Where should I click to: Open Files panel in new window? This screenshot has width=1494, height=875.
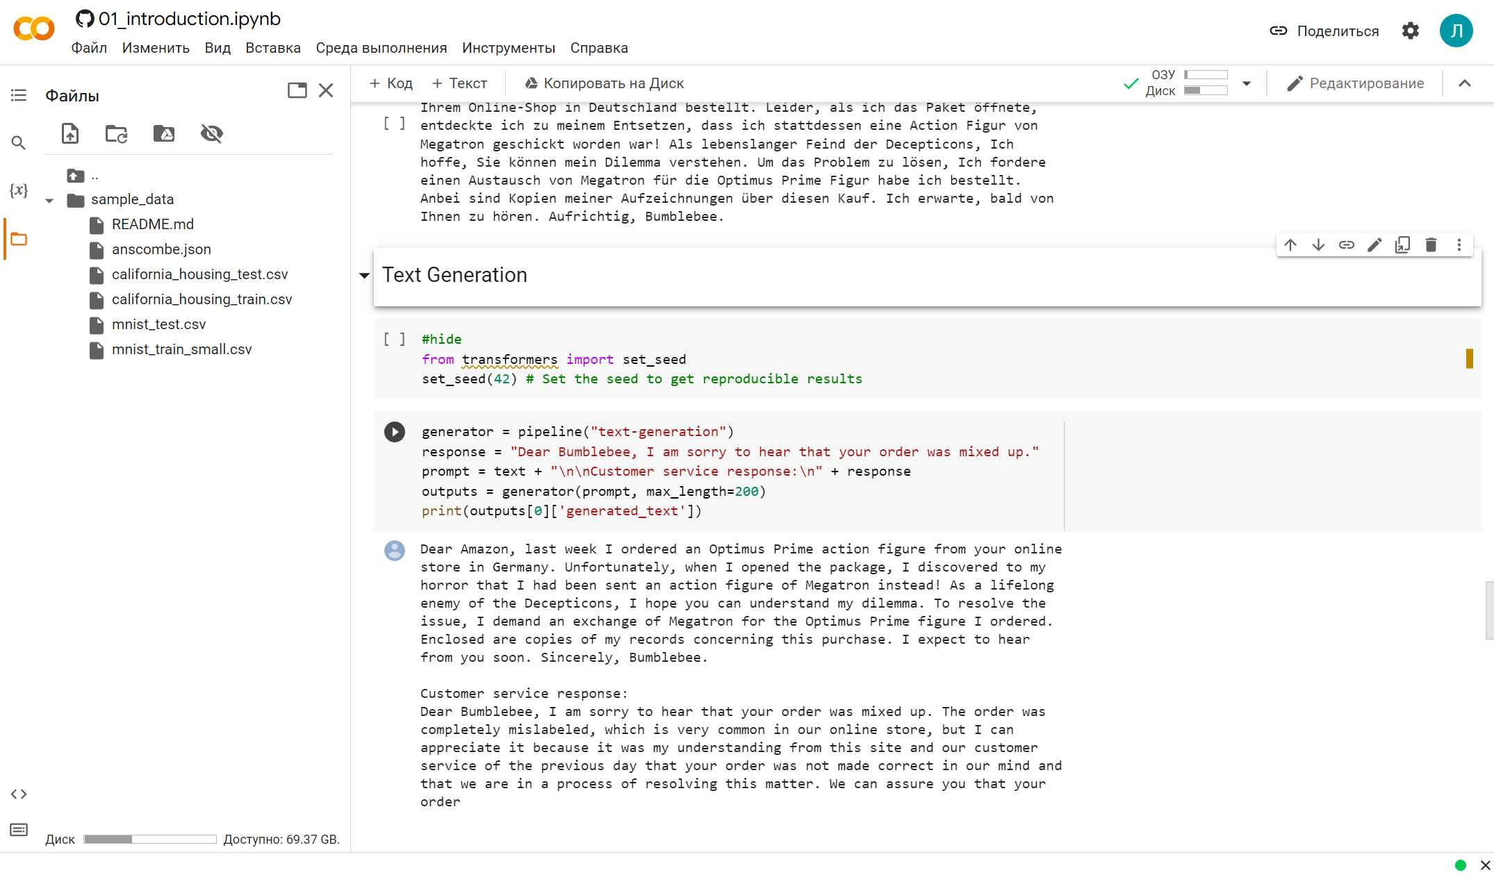297,90
